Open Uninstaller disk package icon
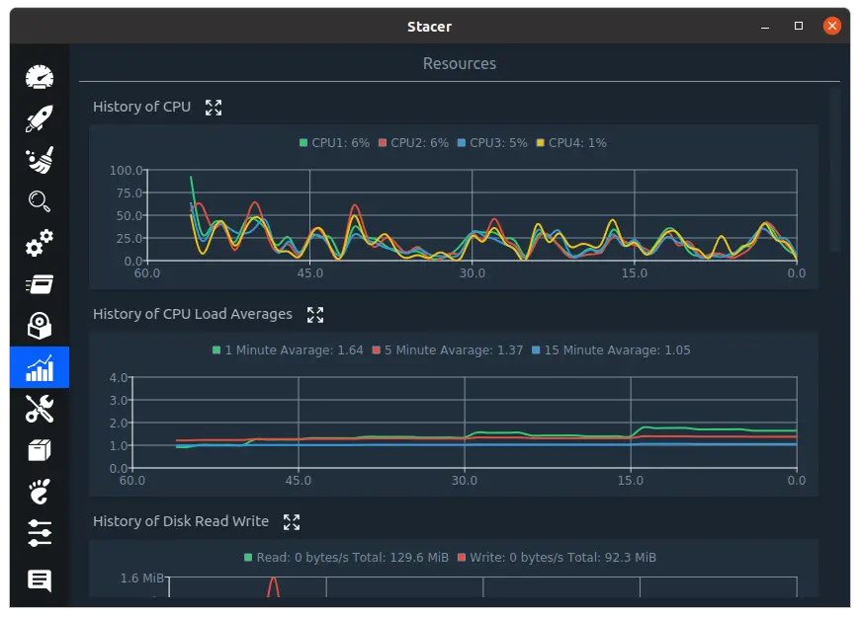The height and width of the screenshot is (617, 860). coord(40,326)
